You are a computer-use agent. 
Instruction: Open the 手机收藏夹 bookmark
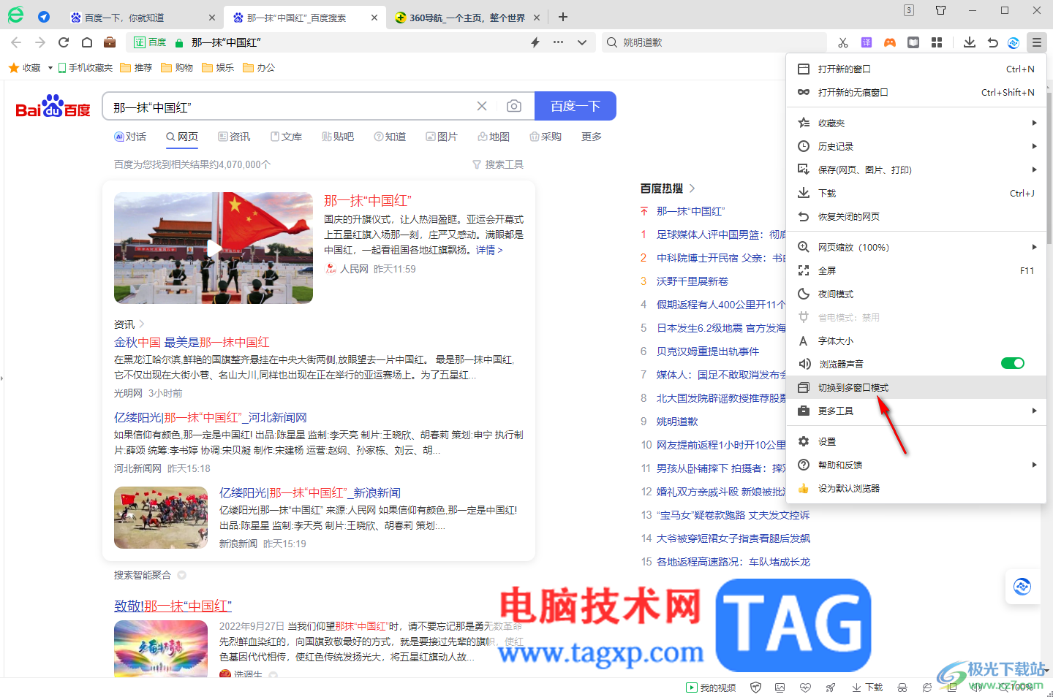click(x=86, y=68)
